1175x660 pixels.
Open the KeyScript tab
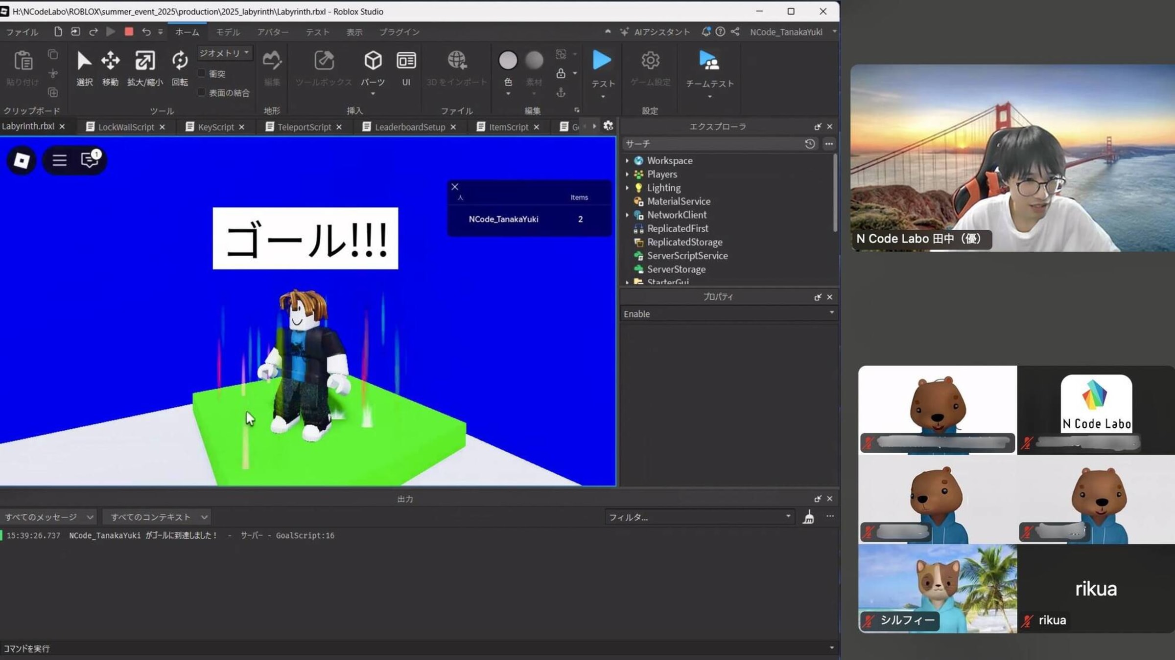click(x=215, y=127)
